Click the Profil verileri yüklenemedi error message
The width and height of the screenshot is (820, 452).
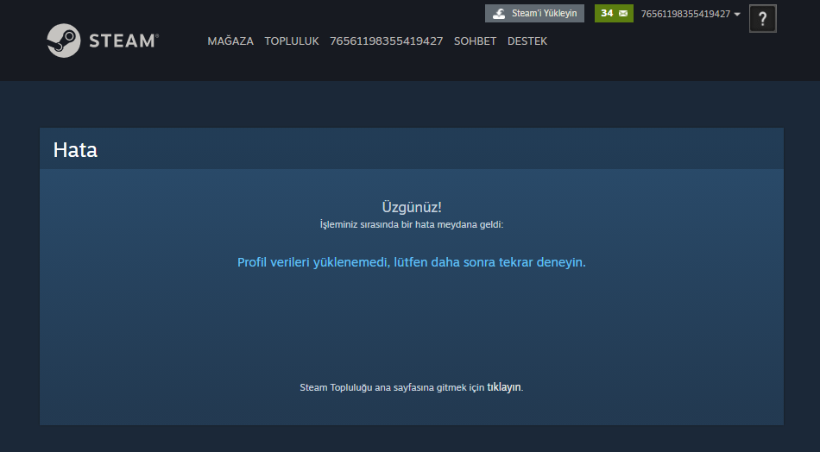412,262
